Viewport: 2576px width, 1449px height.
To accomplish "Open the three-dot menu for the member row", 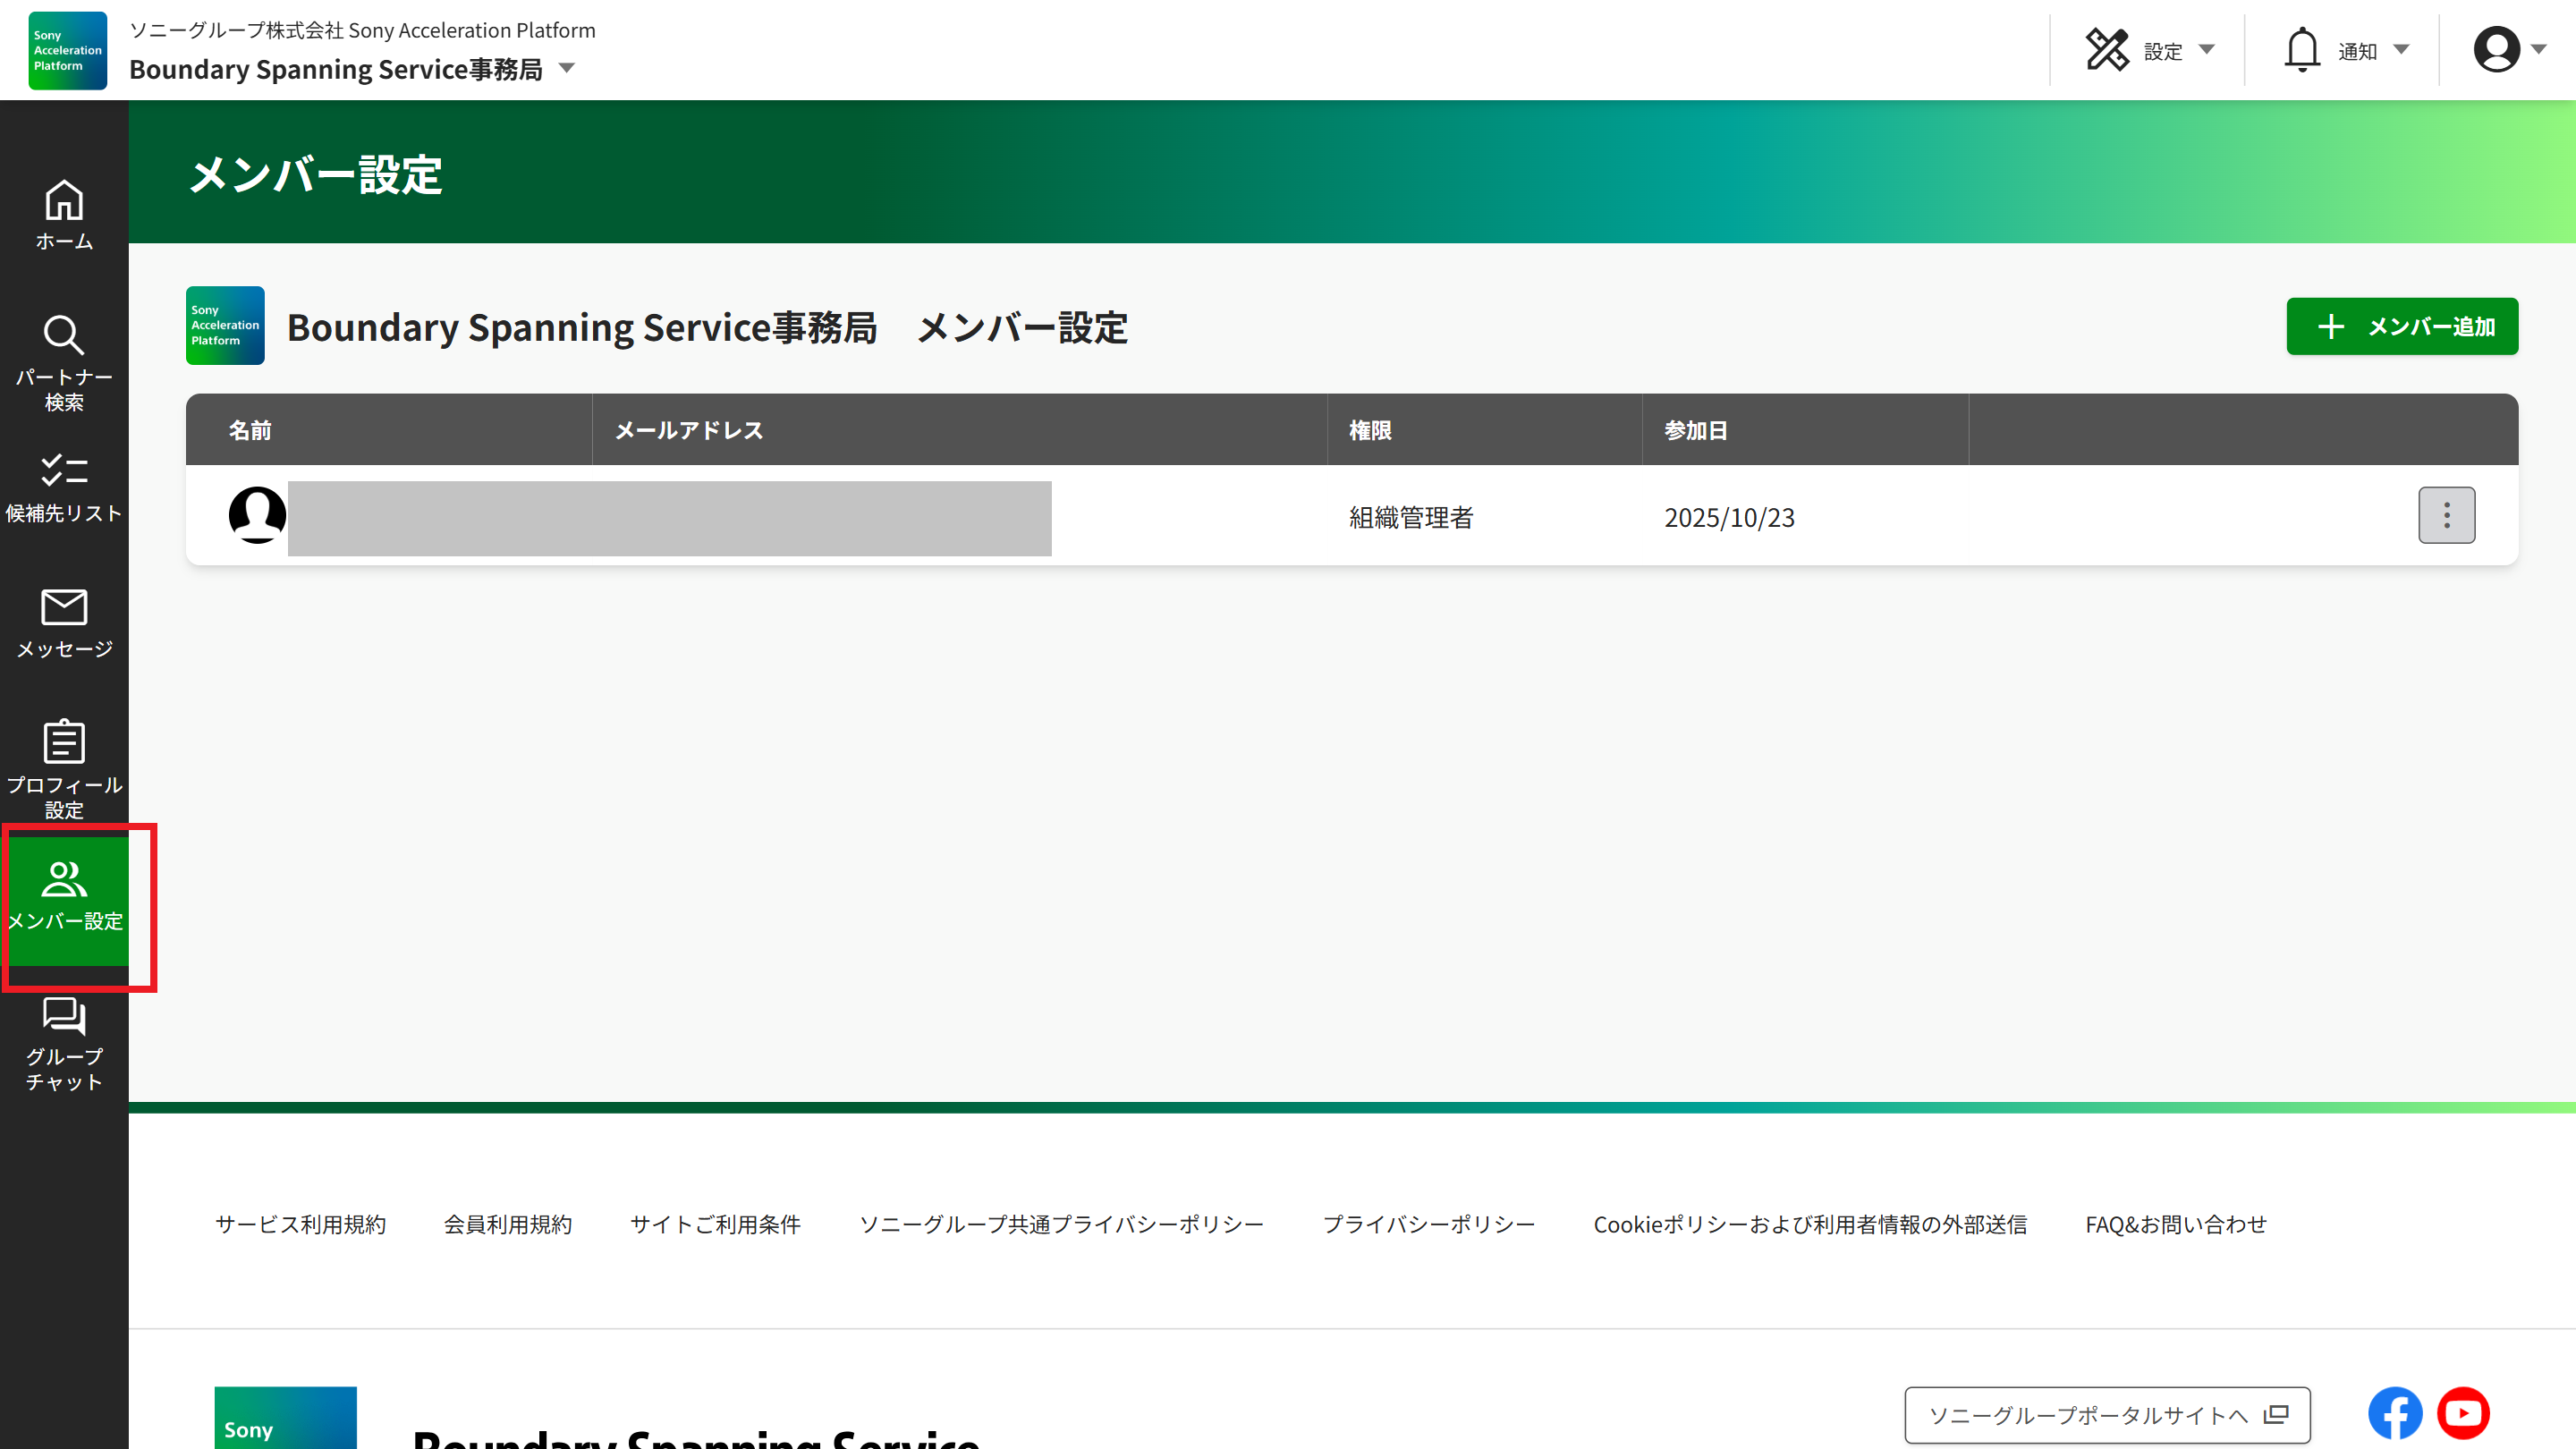I will coord(2446,515).
